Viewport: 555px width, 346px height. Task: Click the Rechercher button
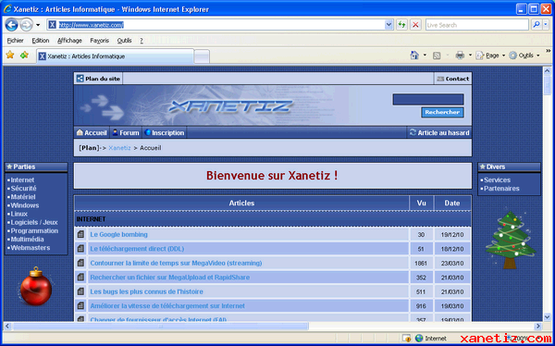pos(442,112)
